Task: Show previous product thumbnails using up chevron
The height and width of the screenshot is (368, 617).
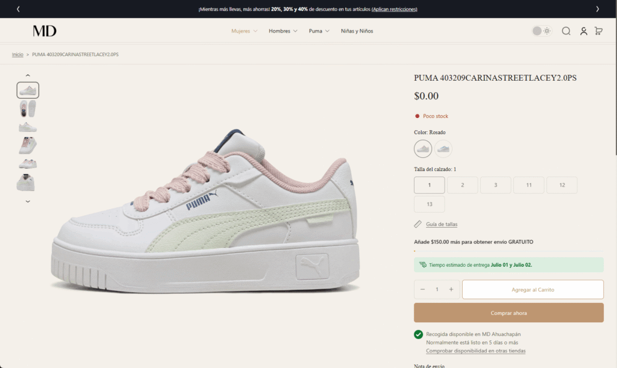Action: 28,75
